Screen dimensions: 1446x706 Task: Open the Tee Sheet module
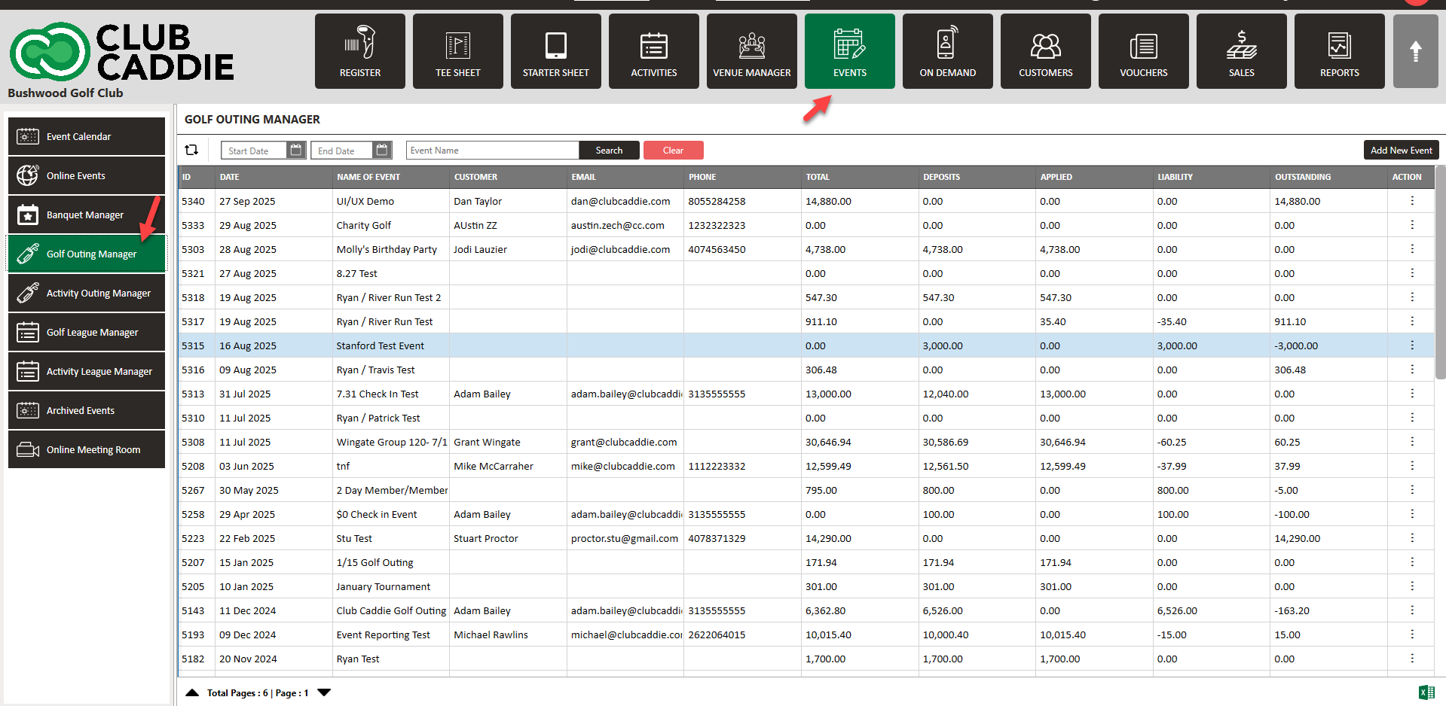click(x=457, y=51)
